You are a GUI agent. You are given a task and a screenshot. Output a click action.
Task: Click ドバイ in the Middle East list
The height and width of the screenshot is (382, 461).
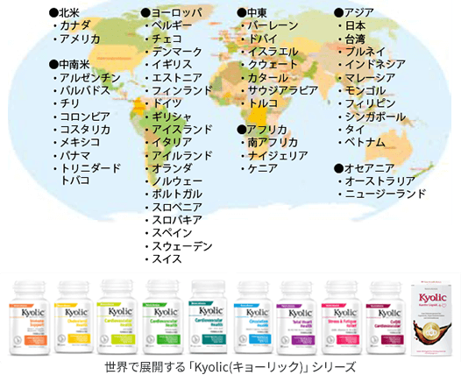263,39
